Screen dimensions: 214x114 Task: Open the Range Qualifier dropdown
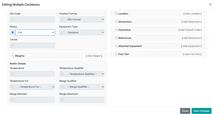85,87
